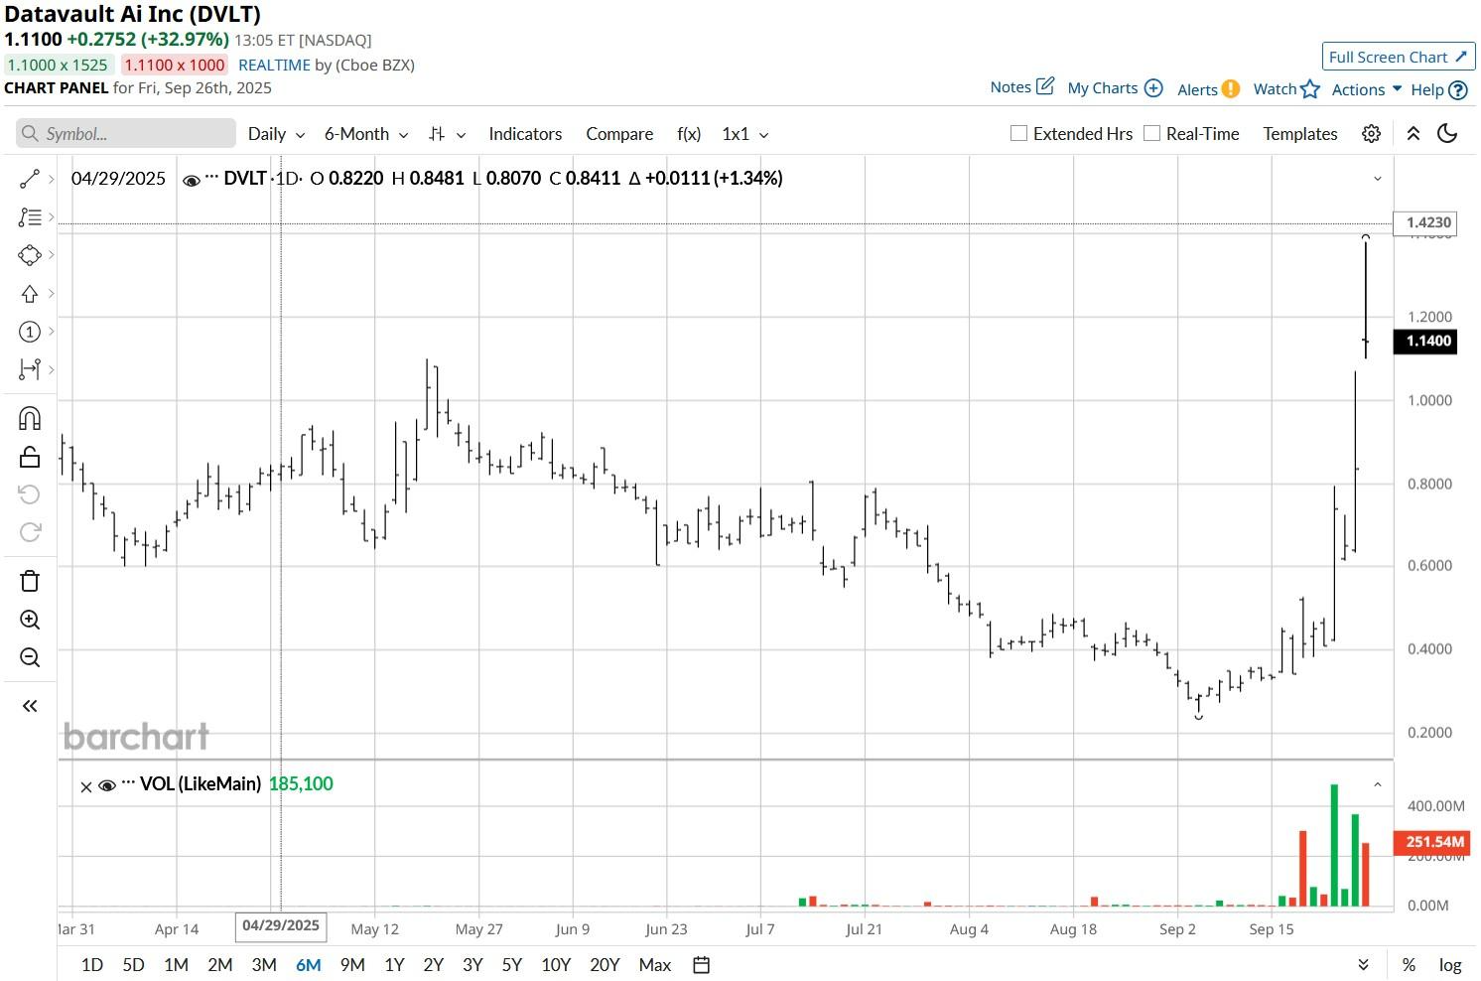Undo the last chart action
Image resolution: width=1481 pixels, height=981 pixels.
[30, 494]
